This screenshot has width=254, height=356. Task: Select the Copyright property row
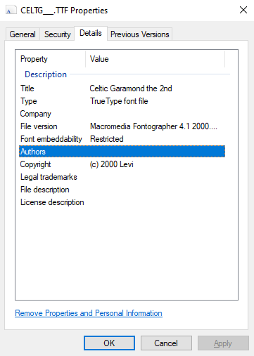coord(122,164)
